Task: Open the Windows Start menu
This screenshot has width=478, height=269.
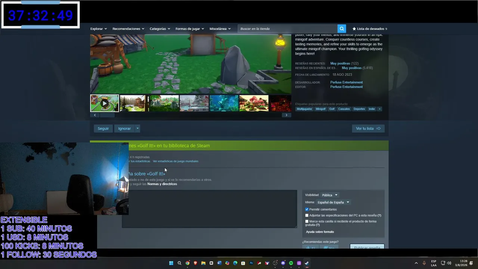Action: tap(171, 263)
